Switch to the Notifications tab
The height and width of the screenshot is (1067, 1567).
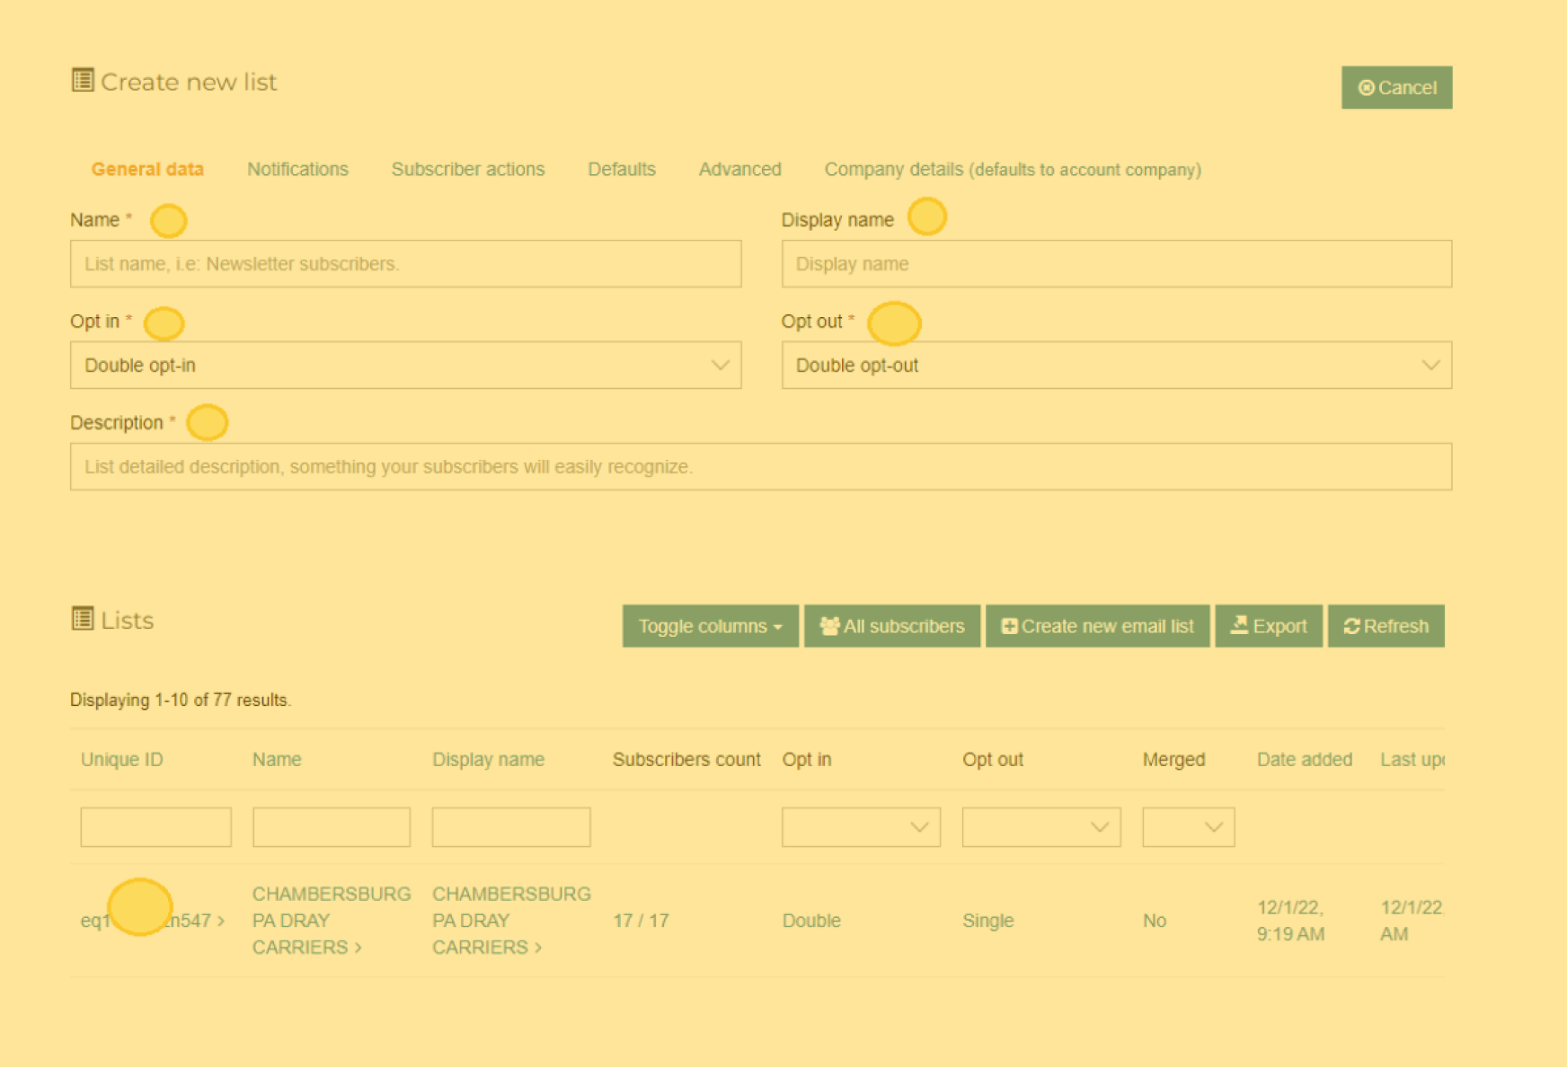297,170
